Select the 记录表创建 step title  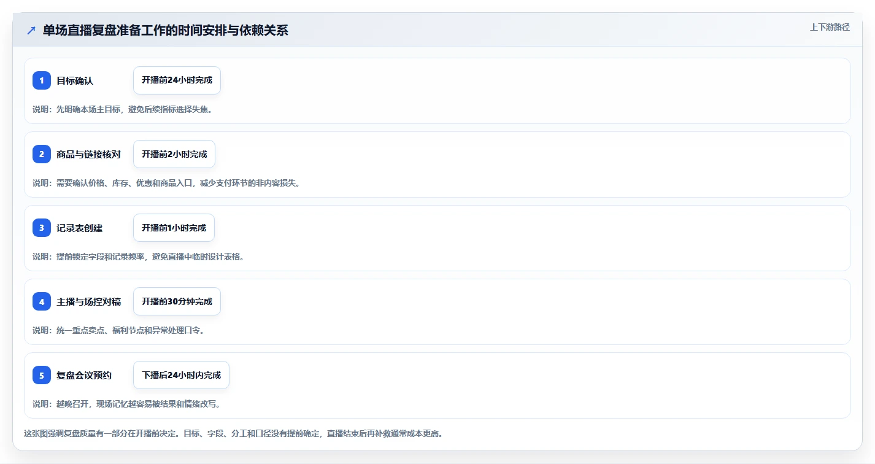[x=79, y=228]
